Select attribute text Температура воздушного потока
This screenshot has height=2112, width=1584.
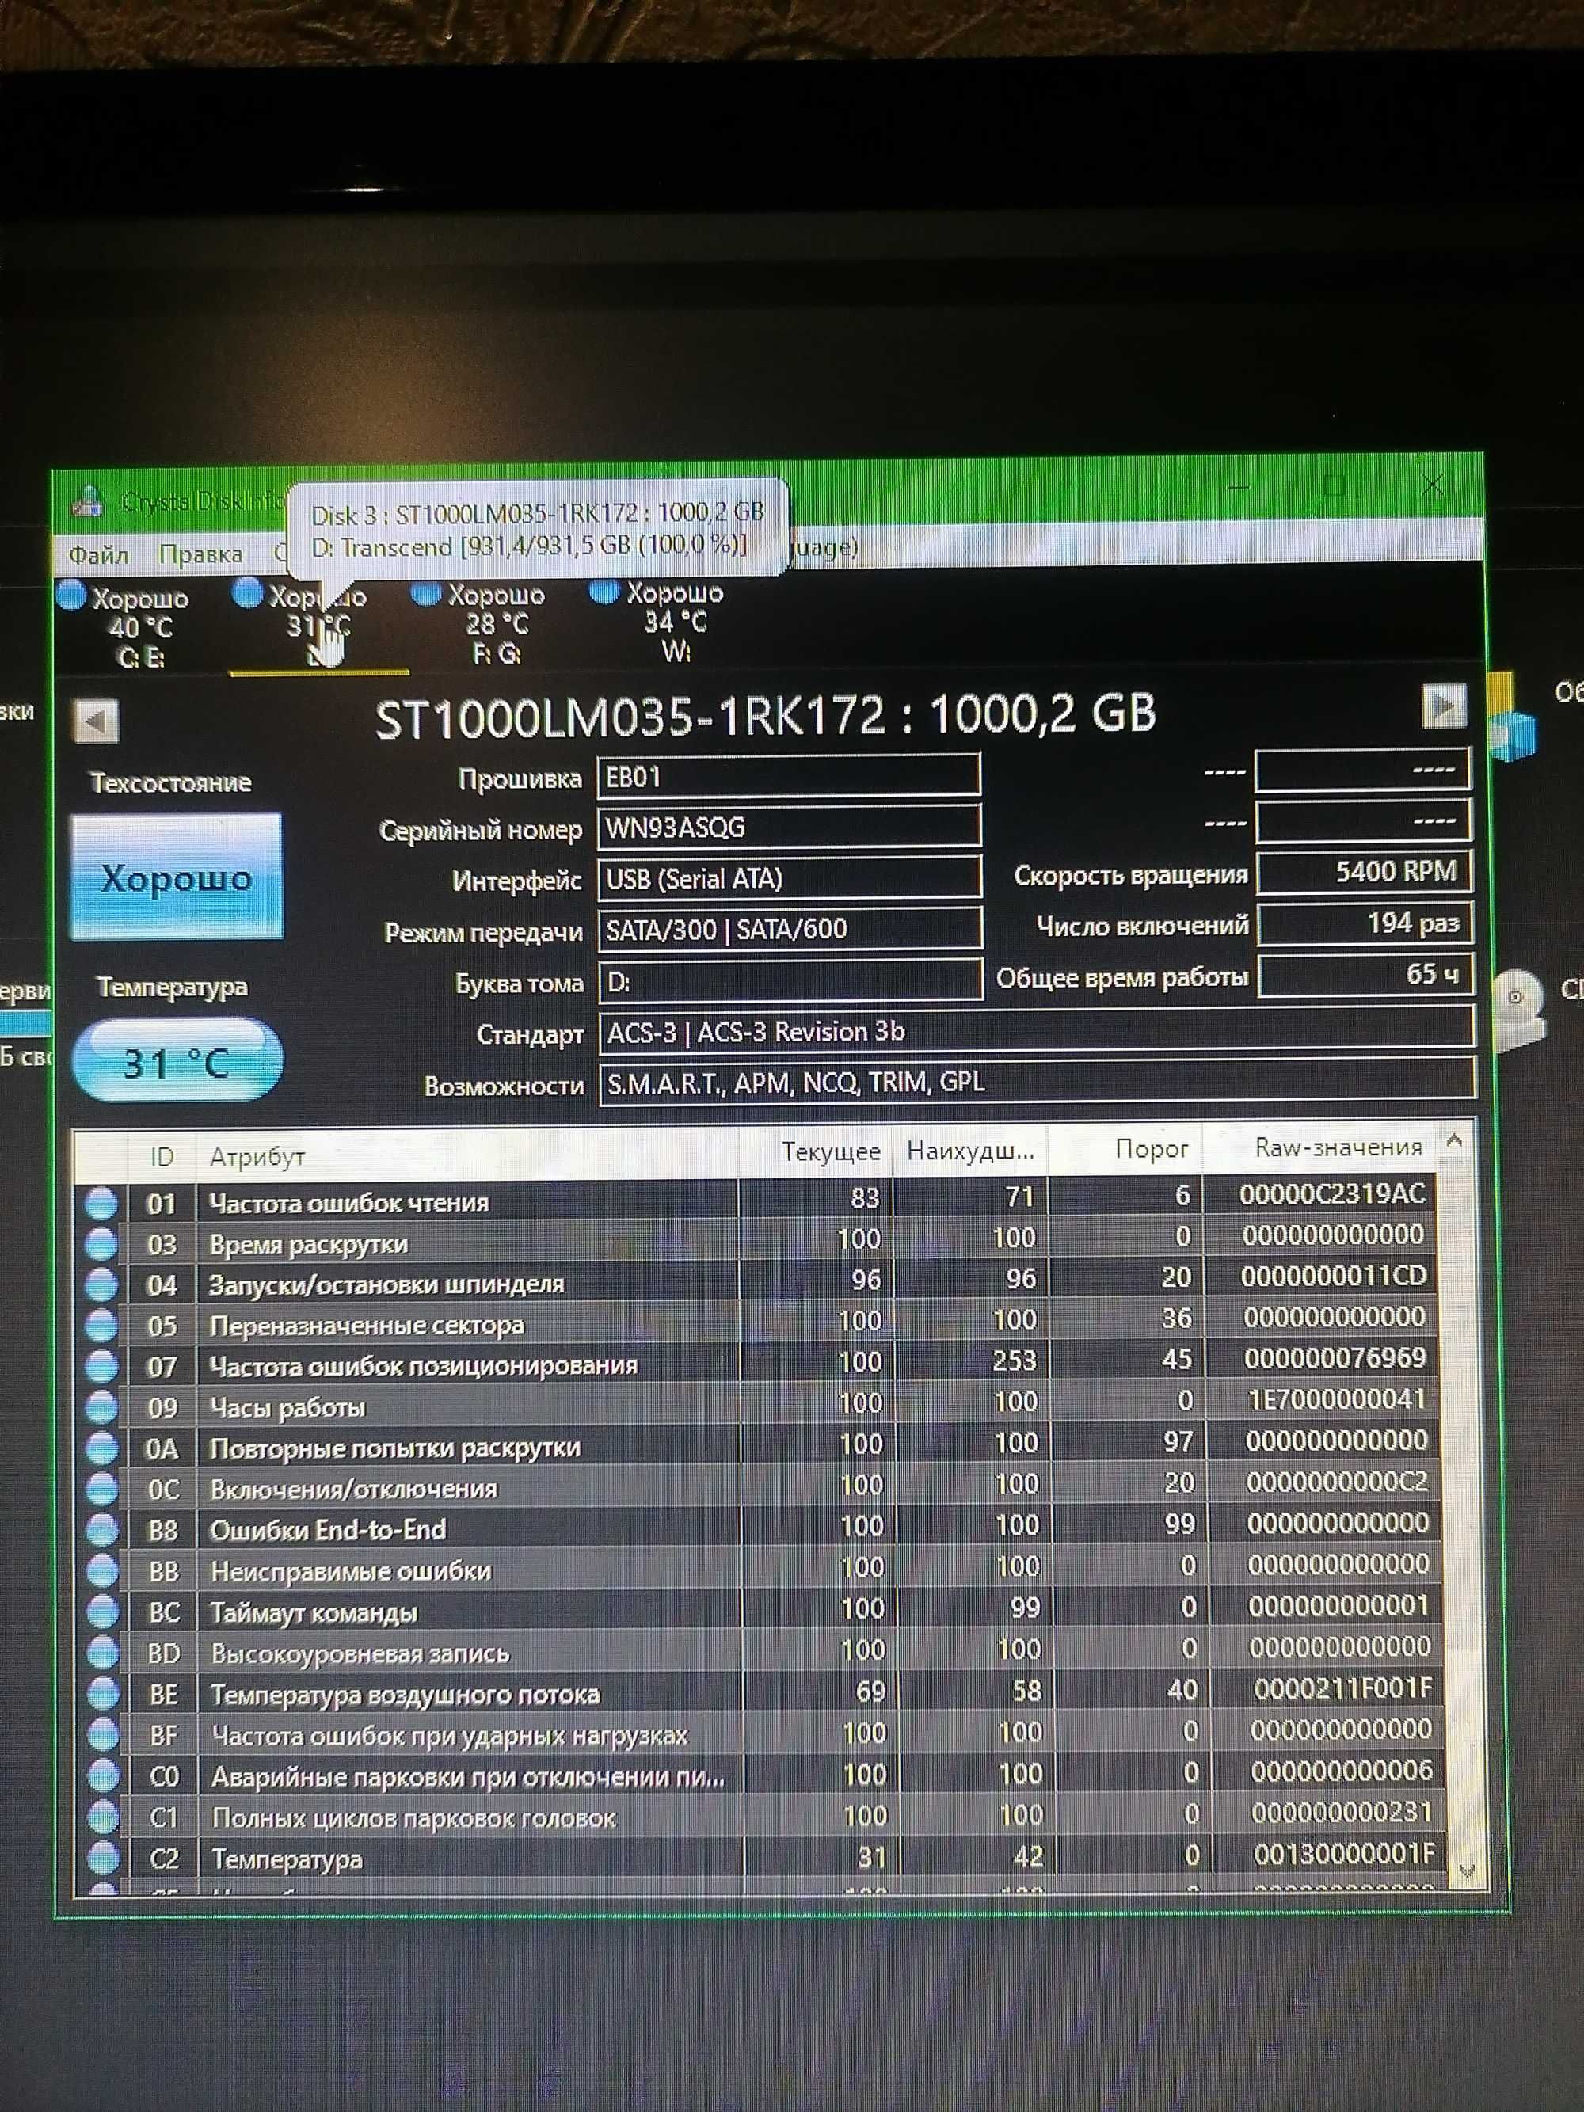tap(405, 1695)
